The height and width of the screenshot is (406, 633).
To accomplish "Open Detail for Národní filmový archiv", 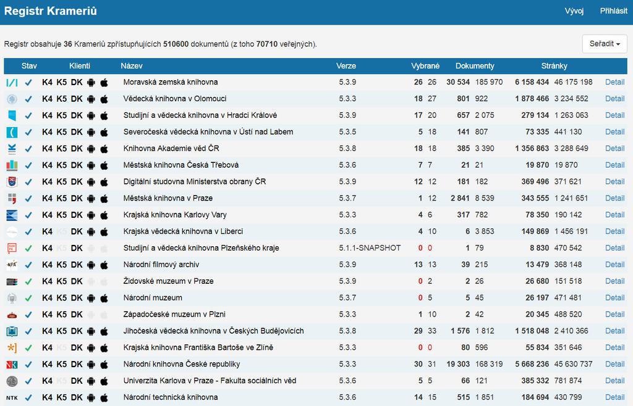I will 615,265.
